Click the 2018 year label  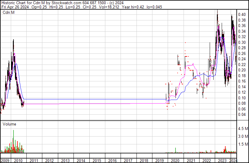point(144,161)
